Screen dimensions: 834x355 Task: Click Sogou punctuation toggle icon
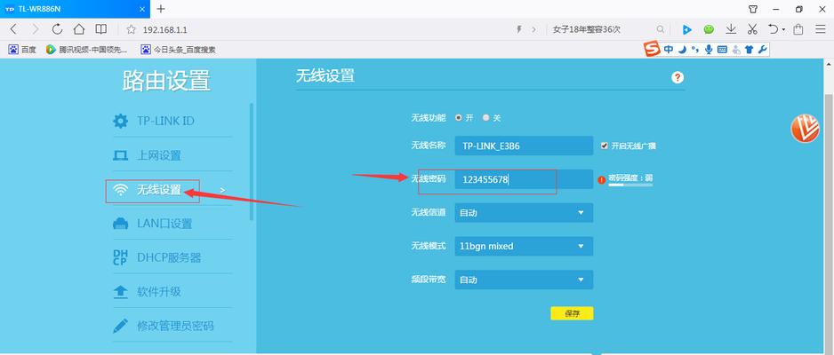695,50
